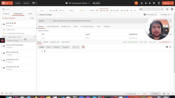Toggle the wrap lines icon in response
The height and width of the screenshot is (98, 175).
tap(83, 47)
